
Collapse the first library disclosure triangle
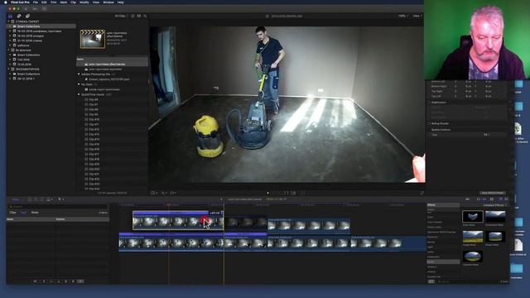pos(9,22)
